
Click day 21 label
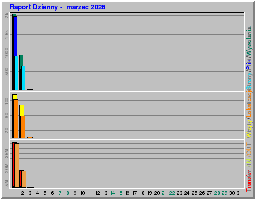coord(164,193)
